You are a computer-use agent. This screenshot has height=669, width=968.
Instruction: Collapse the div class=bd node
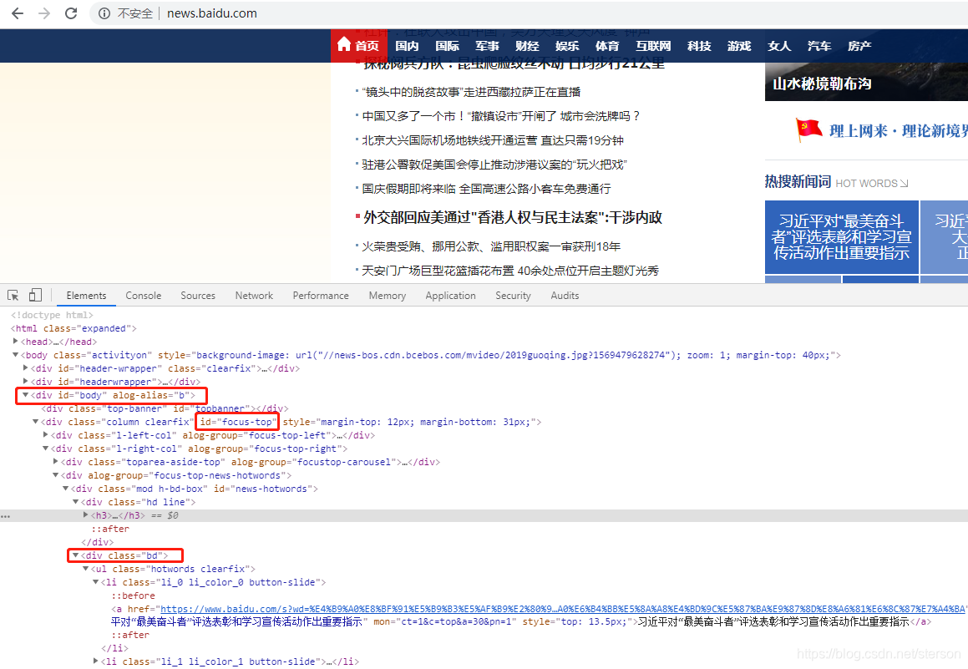click(x=75, y=555)
